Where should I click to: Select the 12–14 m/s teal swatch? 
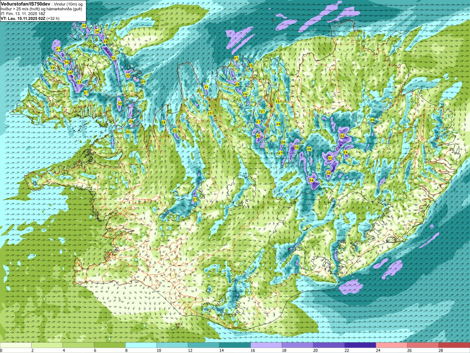pos(204,345)
